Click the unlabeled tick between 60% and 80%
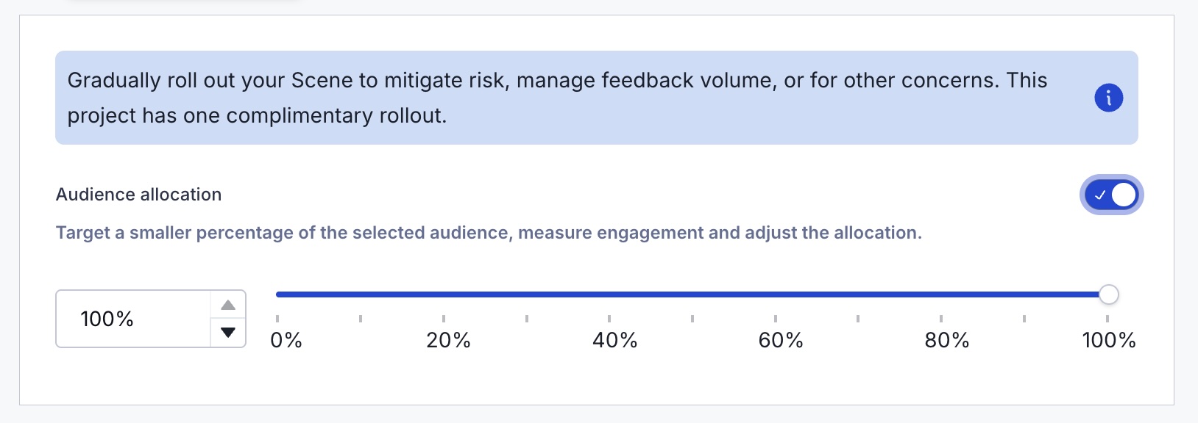Viewport: 1198px width, 423px height. coord(858,319)
